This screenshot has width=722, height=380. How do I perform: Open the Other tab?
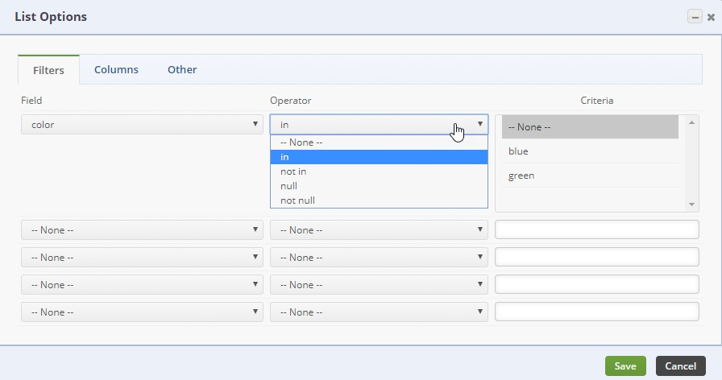pyautogui.click(x=182, y=69)
